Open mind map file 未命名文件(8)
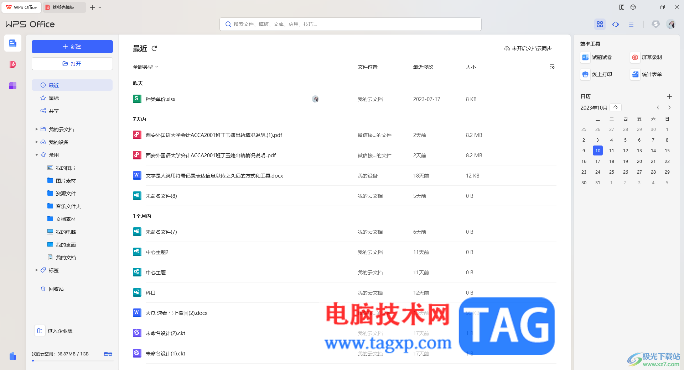This screenshot has width=684, height=370. click(x=161, y=196)
